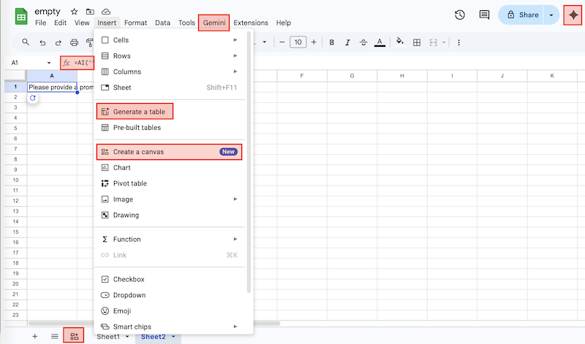Open the Edit menu
This screenshot has width=585, height=344.
click(60, 23)
